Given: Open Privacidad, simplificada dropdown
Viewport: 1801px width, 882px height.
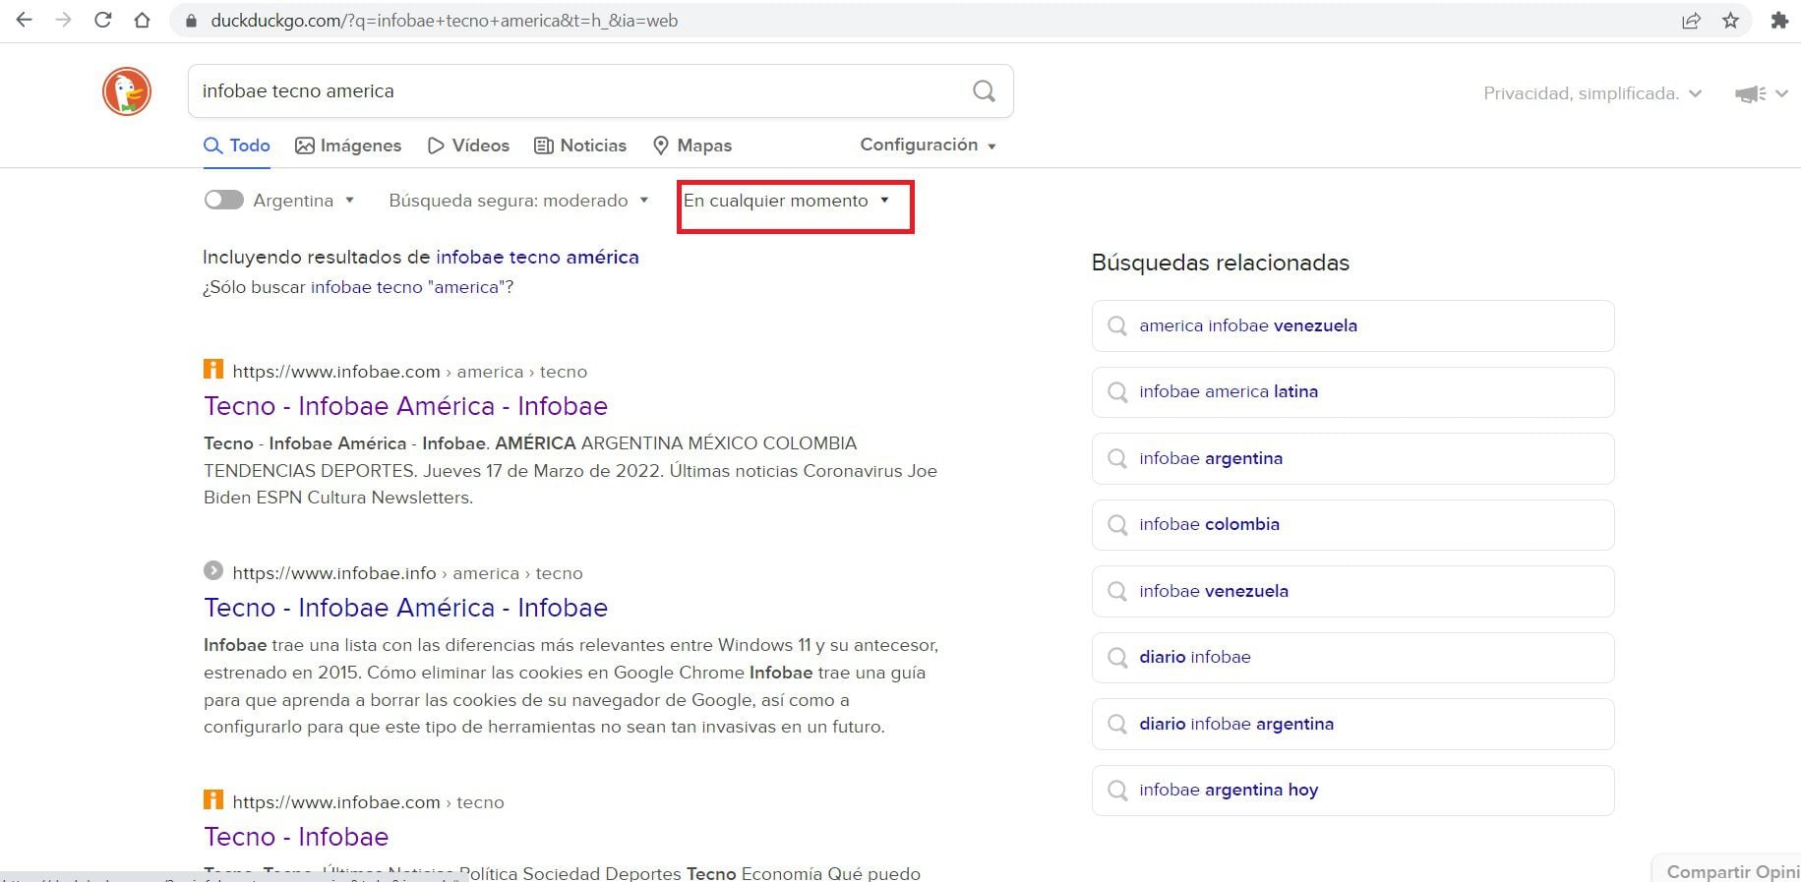Looking at the screenshot, I should point(1592,93).
